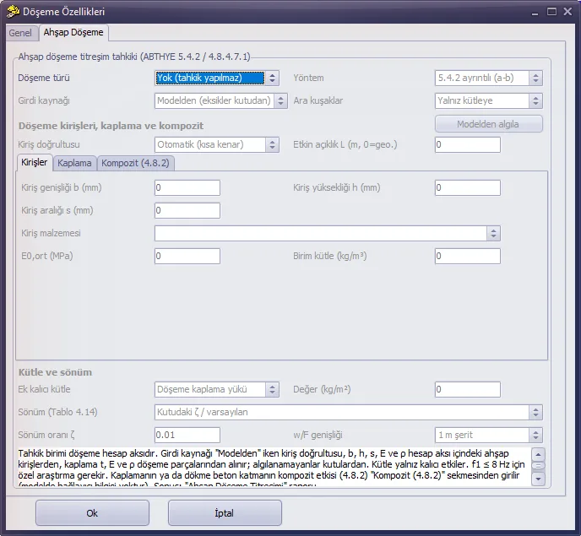
Task: Open the Kaplama sub-tab
Action: tap(74, 163)
